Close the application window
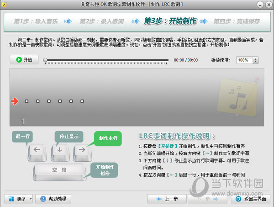The height and width of the screenshot is (207, 274). tap(269, 5)
